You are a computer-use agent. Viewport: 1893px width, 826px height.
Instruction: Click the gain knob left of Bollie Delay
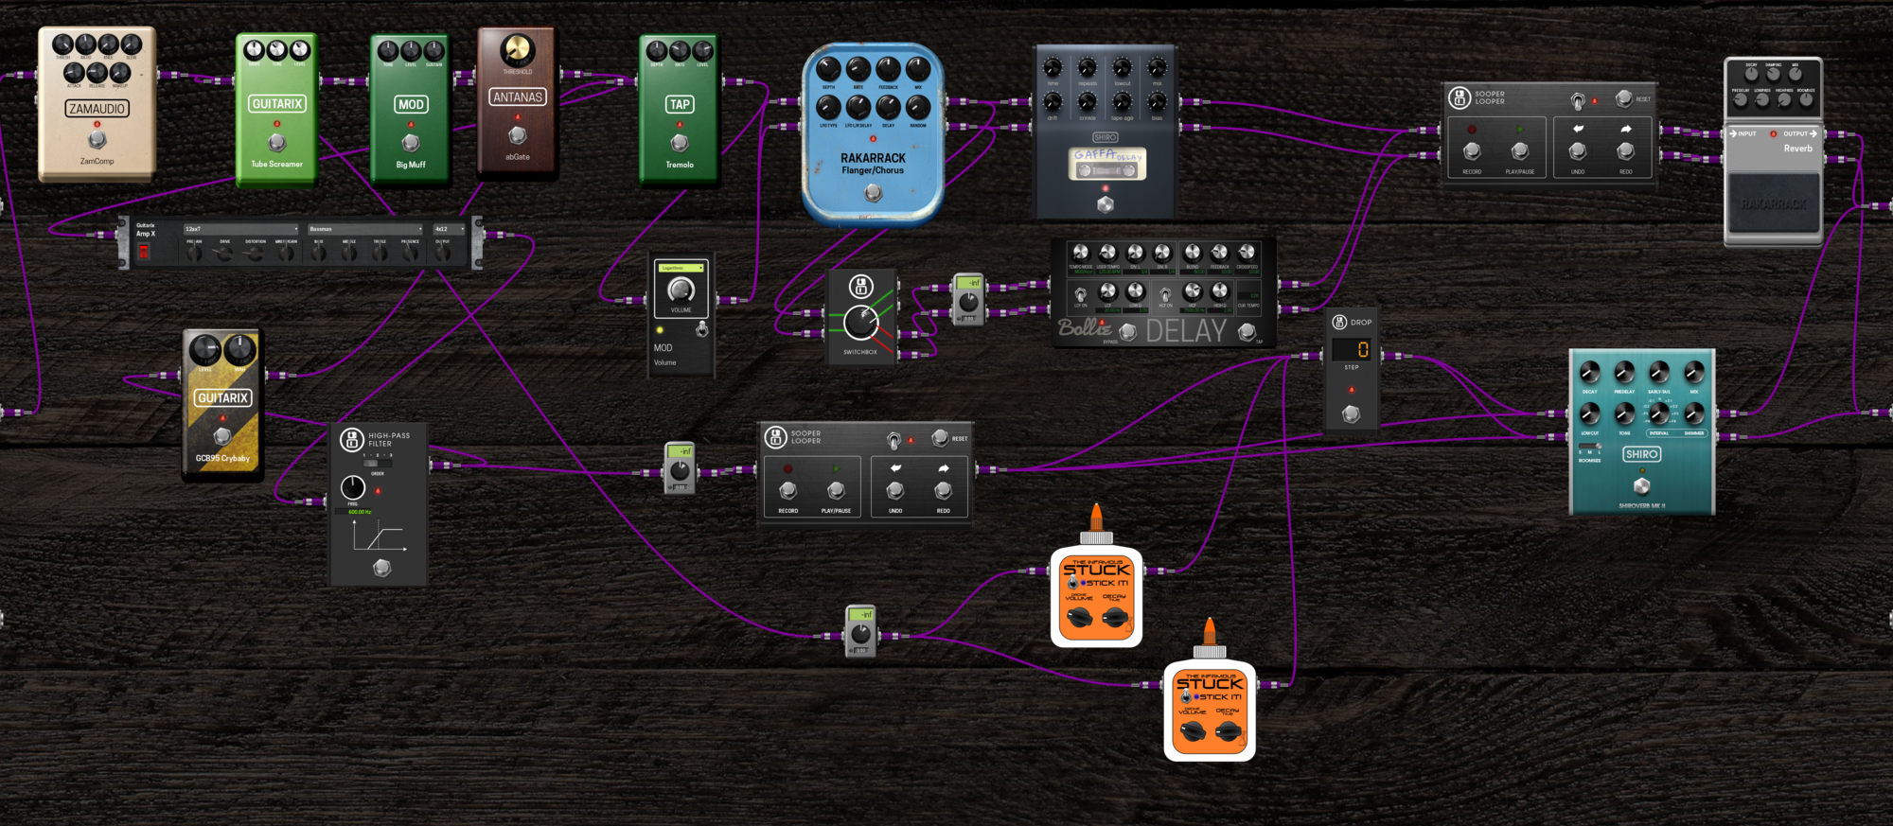coord(967,302)
